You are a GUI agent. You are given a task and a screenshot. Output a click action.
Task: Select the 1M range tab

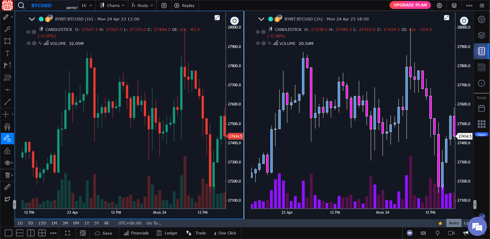(x=54, y=223)
